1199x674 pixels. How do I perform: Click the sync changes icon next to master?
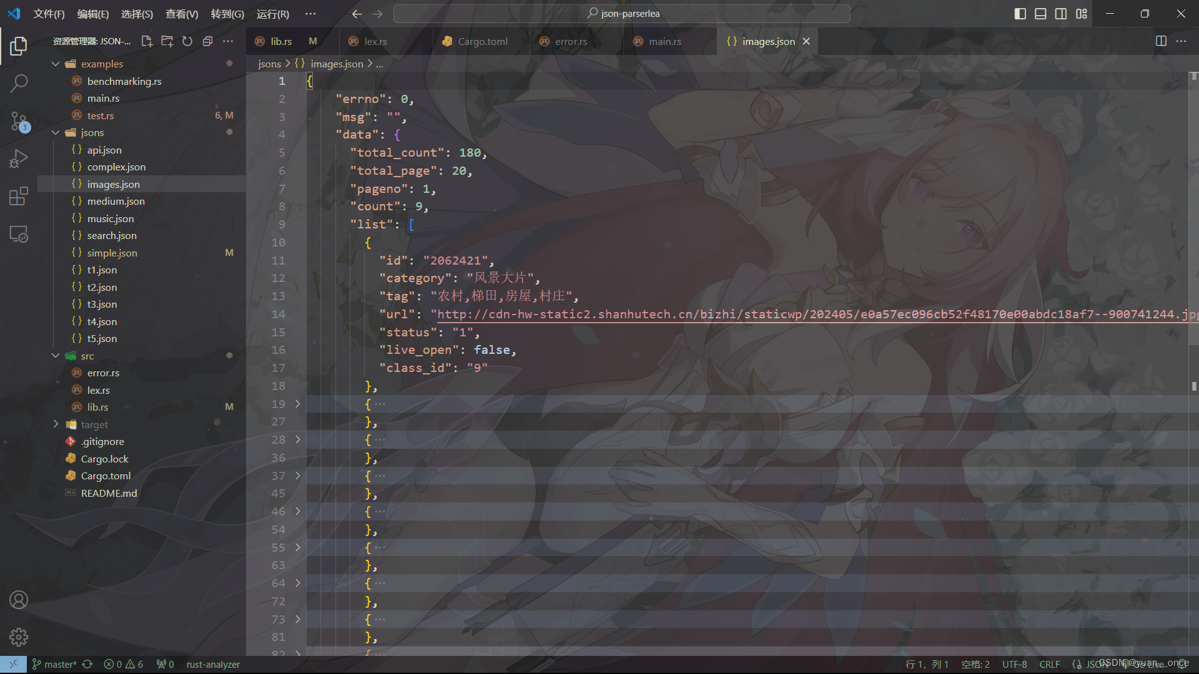click(87, 664)
